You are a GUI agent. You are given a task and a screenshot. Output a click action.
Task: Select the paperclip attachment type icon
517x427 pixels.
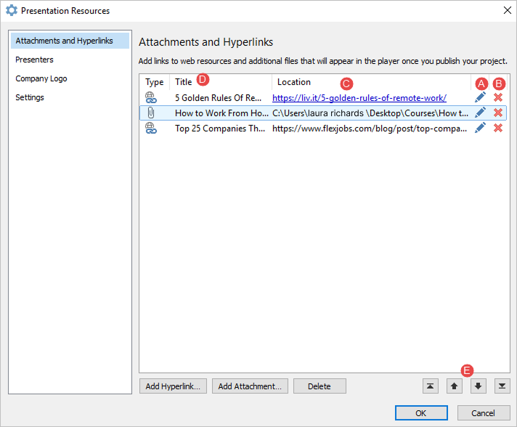[x=151, y=113]
